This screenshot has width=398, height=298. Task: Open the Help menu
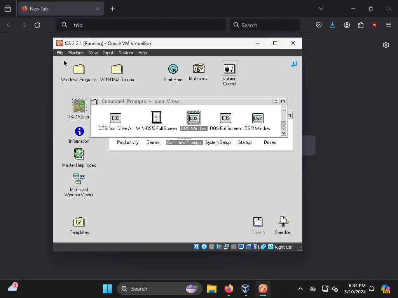tap(142, 53)
